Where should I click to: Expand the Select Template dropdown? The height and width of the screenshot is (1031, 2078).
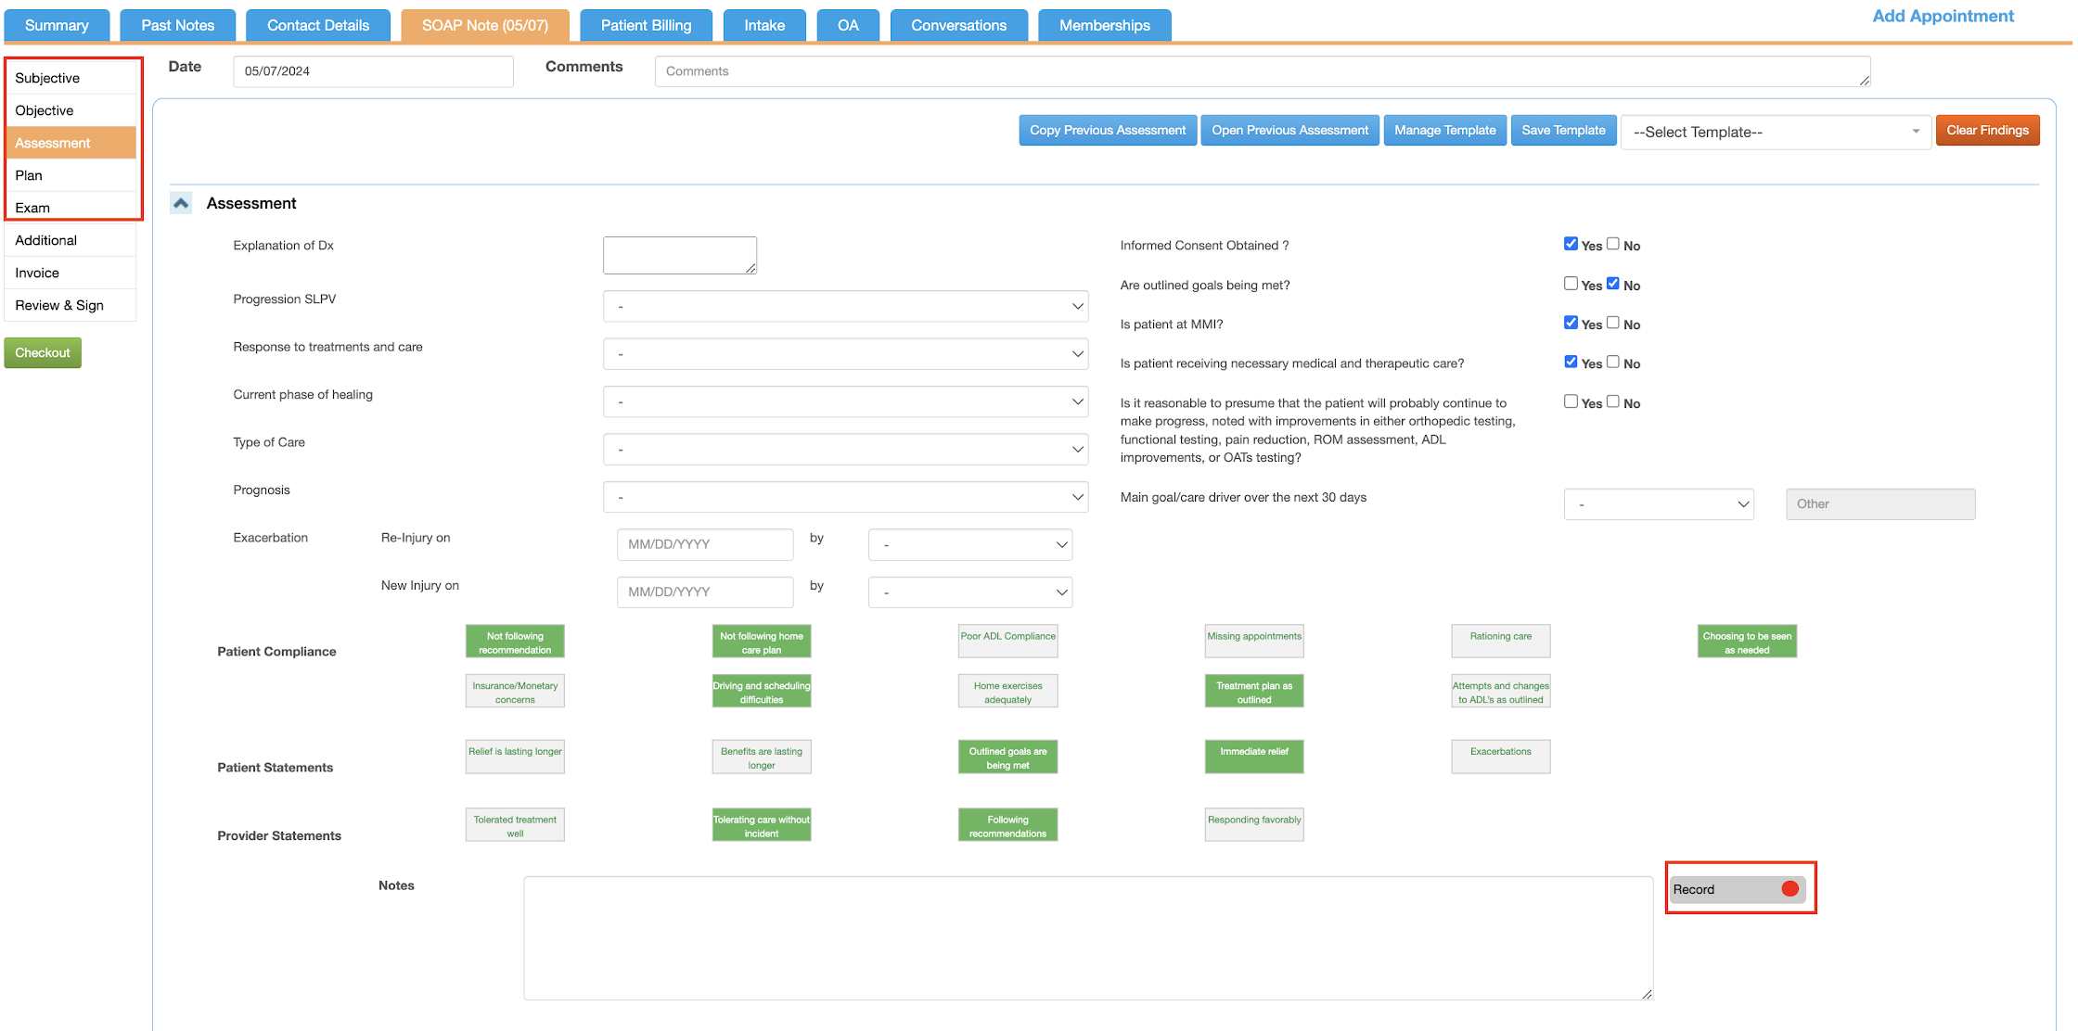coord(1775,132)
